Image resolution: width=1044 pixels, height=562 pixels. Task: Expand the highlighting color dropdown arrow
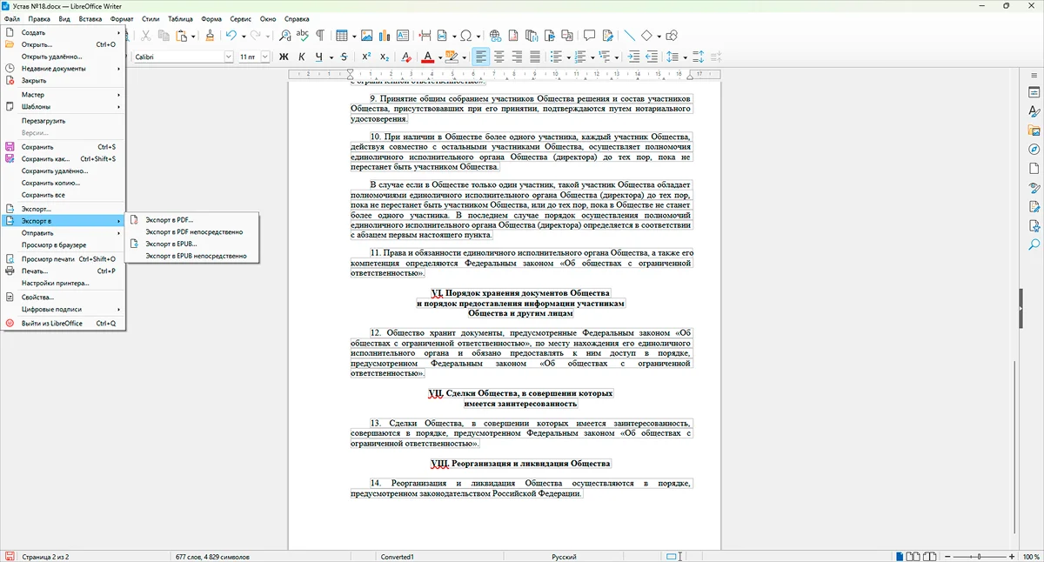pos(465,57)
